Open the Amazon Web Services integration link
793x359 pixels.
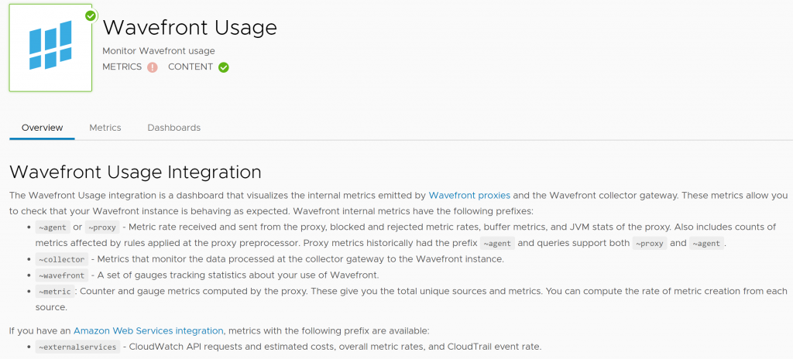(x=148, y=330)
